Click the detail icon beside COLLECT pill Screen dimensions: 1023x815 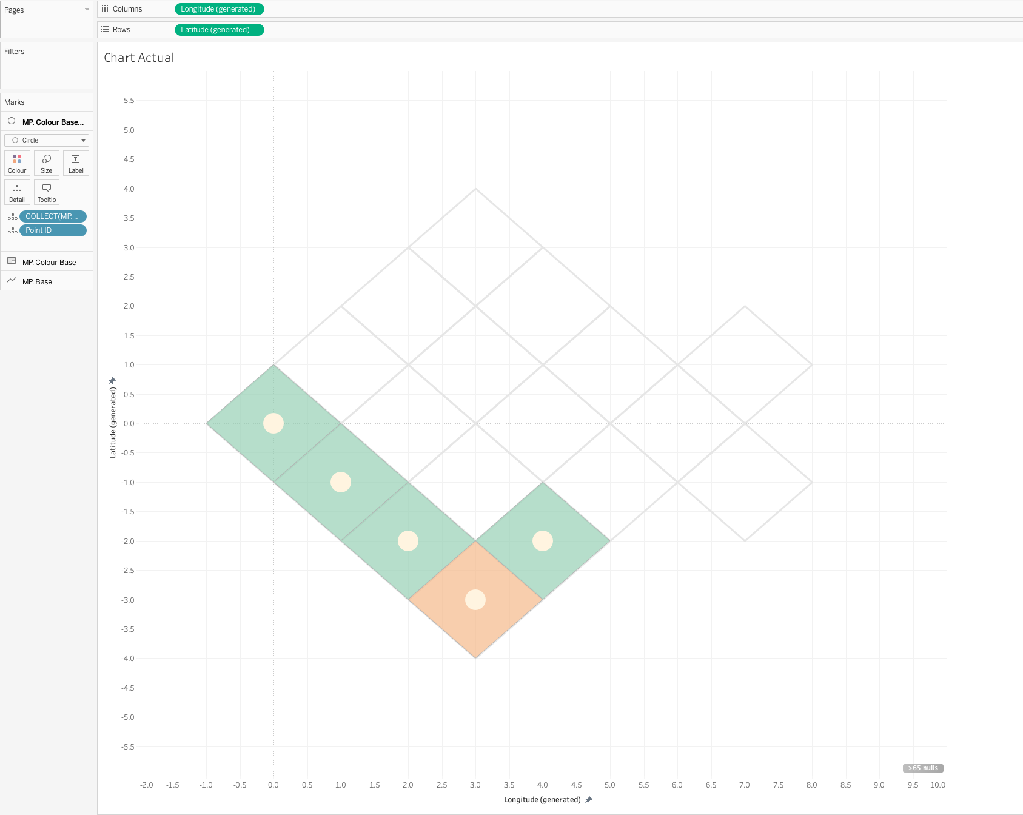(12, 216)
